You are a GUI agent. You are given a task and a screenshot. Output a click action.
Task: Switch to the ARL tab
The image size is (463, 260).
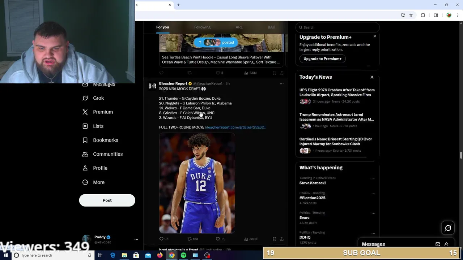pyautogui.click(x=239, y=27)
